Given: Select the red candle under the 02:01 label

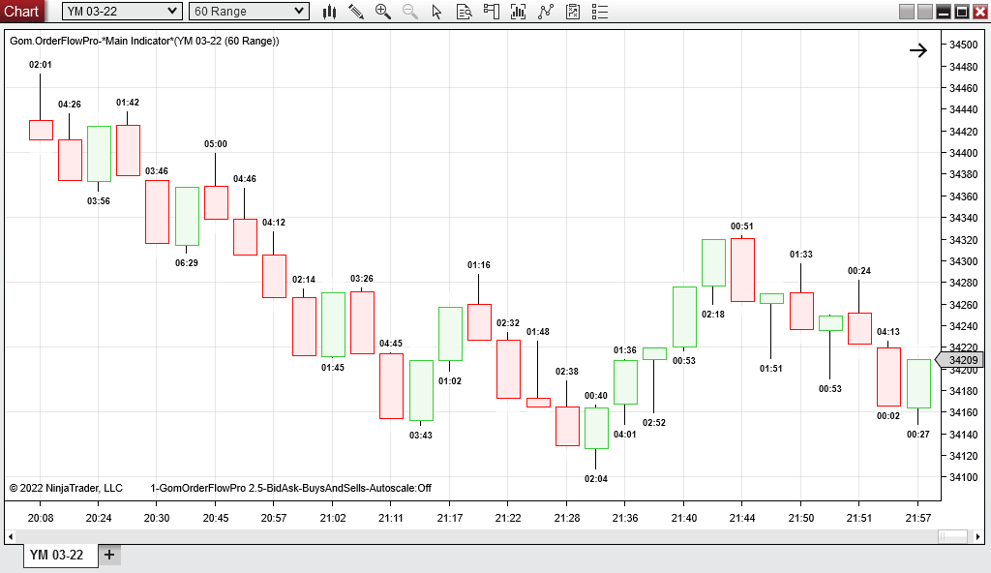Looking at the screenshot, I should pyautogui.click(x=41, y=131).
